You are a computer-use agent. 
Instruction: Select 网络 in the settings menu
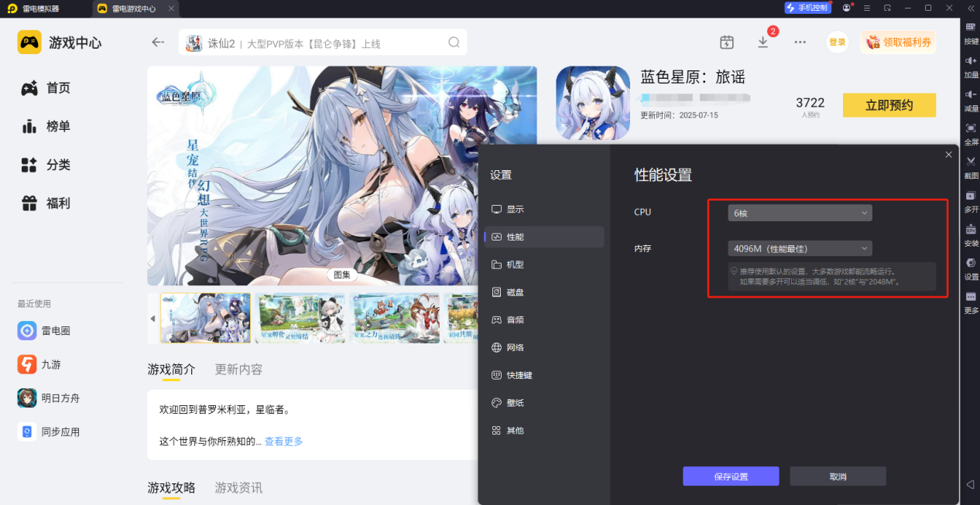coord(544,347)
